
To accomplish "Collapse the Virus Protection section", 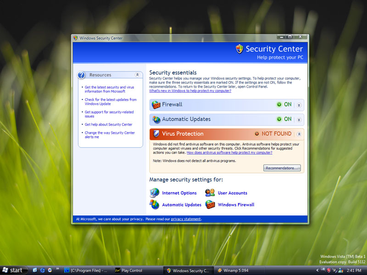I will coord(299,134).
